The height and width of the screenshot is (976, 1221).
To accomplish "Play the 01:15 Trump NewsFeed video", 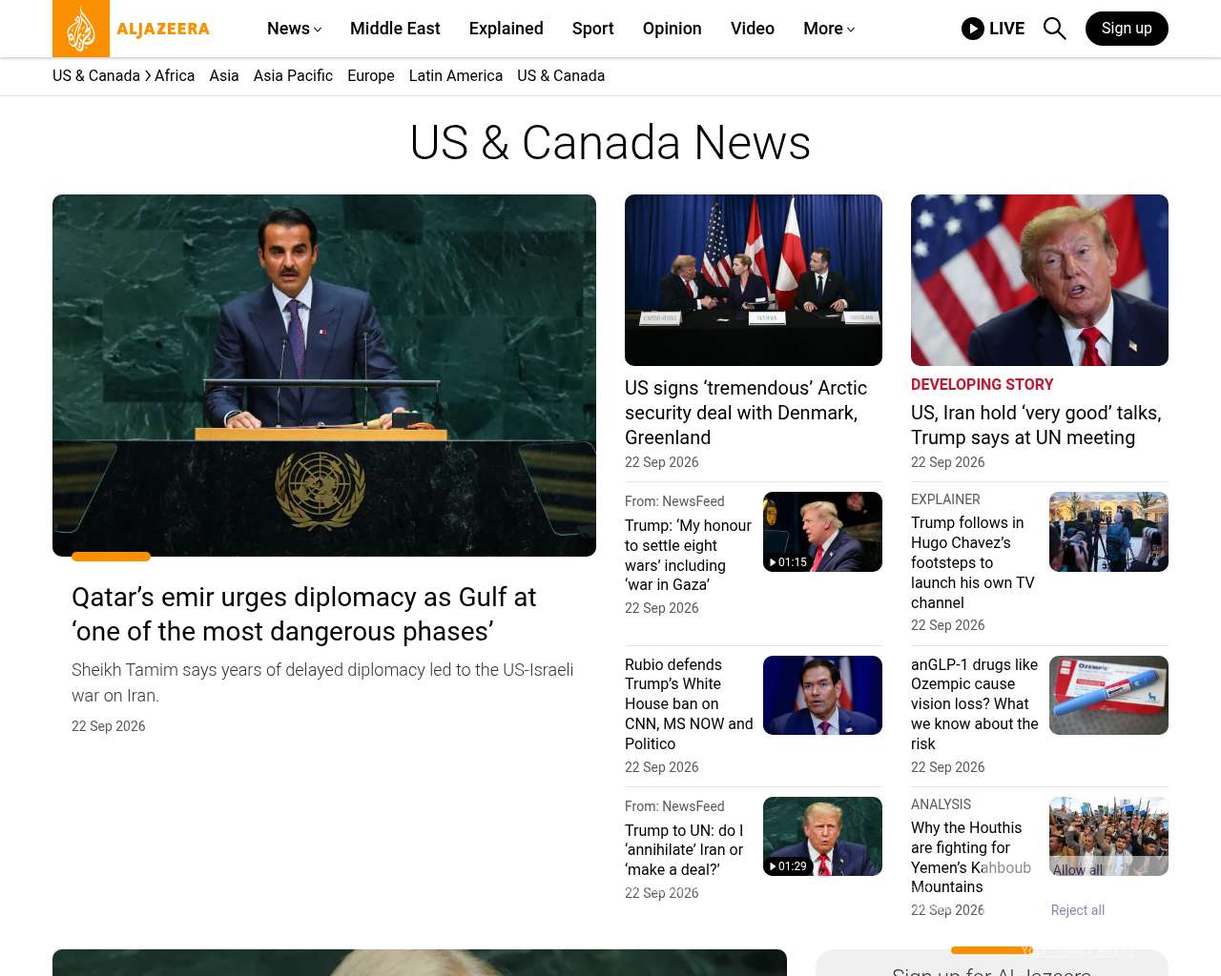I will 822,532.
